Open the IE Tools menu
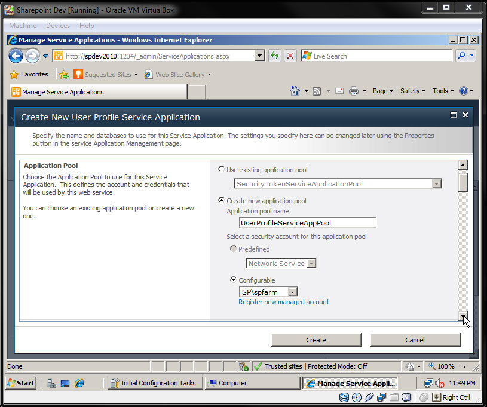The image size is (487, 407). (443, 91)
